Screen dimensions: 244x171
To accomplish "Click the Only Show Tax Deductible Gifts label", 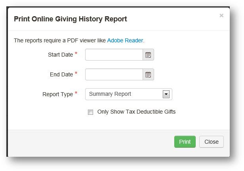I will click(137, 112).
